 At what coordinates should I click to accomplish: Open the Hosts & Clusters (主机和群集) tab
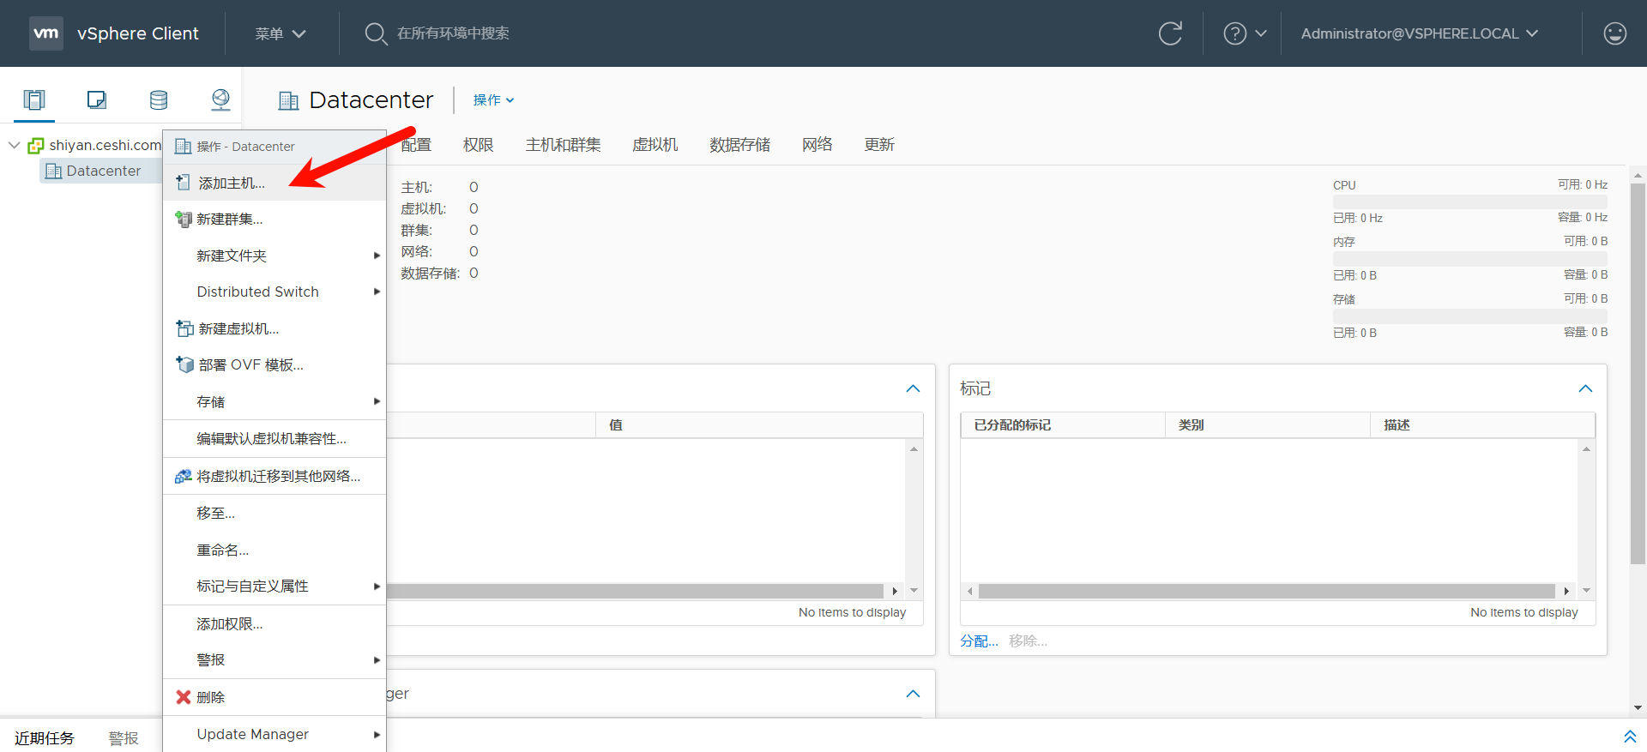click(x=563, y=145)
